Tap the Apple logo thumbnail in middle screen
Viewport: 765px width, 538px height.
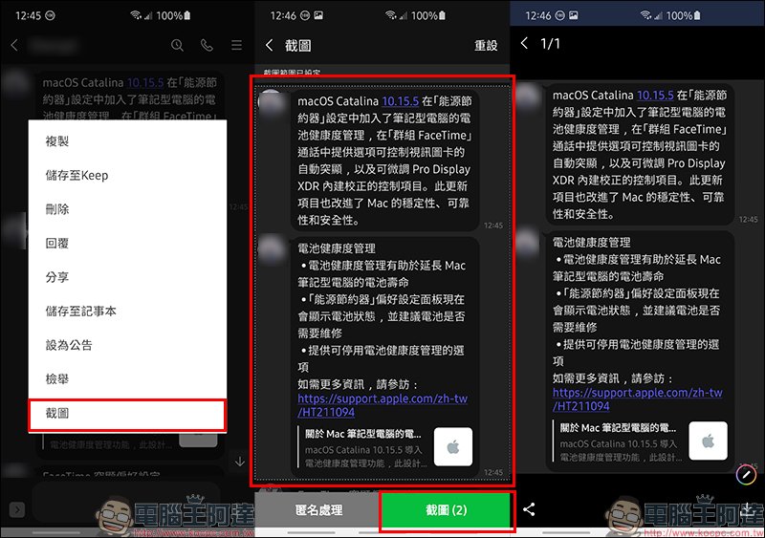click(x=453, y=447)
